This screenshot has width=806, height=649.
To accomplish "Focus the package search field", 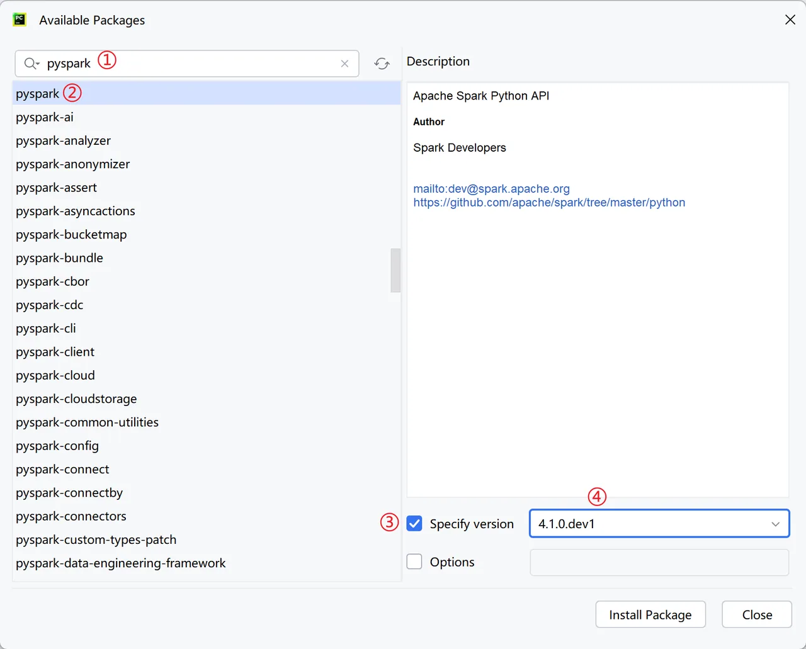I will pyautogui.click(x=187, y=64).
